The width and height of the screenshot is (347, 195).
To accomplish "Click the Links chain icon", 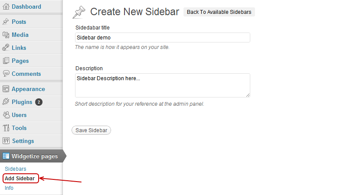I will [x=6, y=48].
